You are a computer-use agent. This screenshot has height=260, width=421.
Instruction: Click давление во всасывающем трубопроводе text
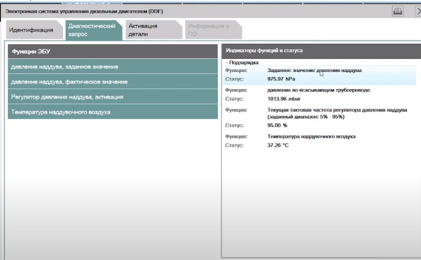319,90
